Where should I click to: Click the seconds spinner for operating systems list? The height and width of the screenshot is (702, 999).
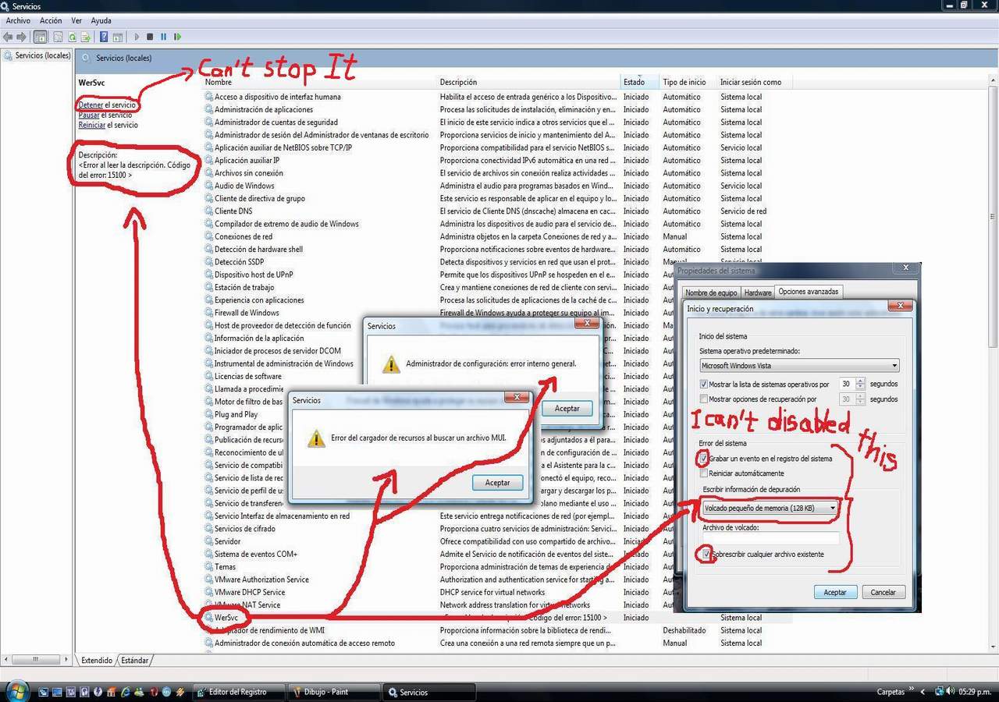click(x=860, y=384)
